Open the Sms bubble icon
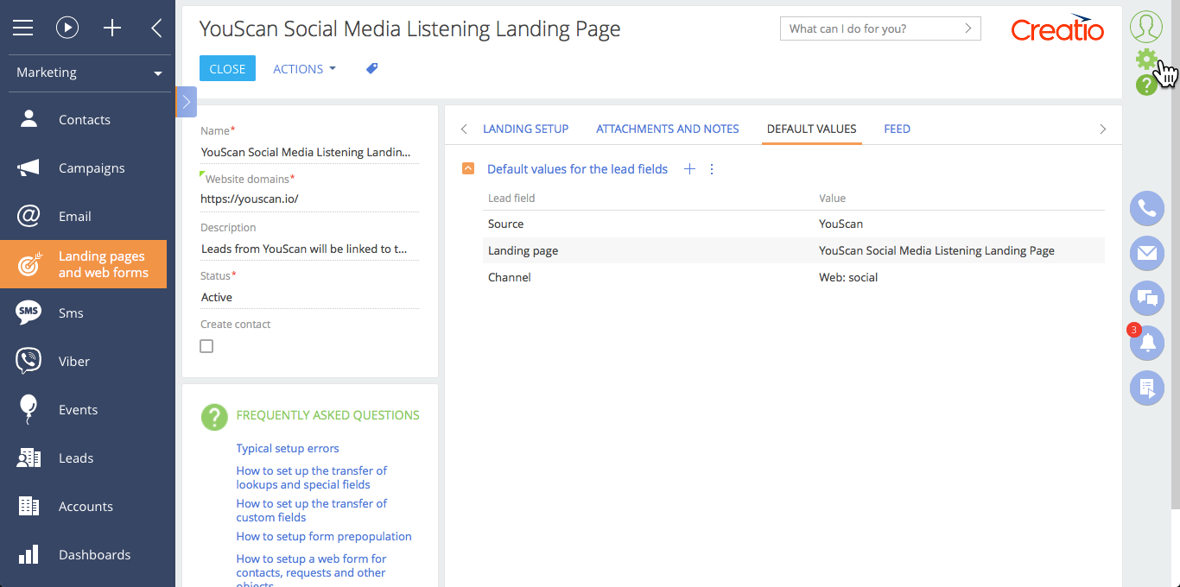The height and width of the screenshot is (587, 1180). [29, 312]
